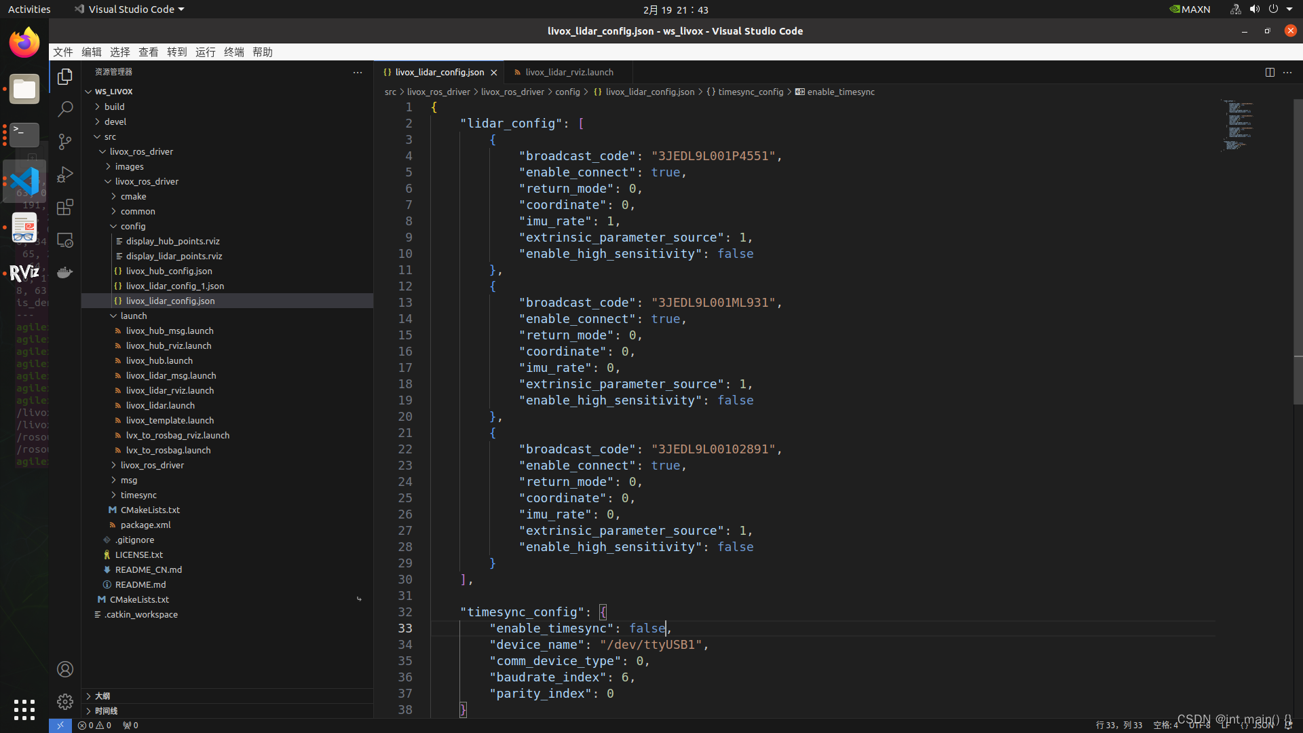Open the Docker view in activity bar

65,272
